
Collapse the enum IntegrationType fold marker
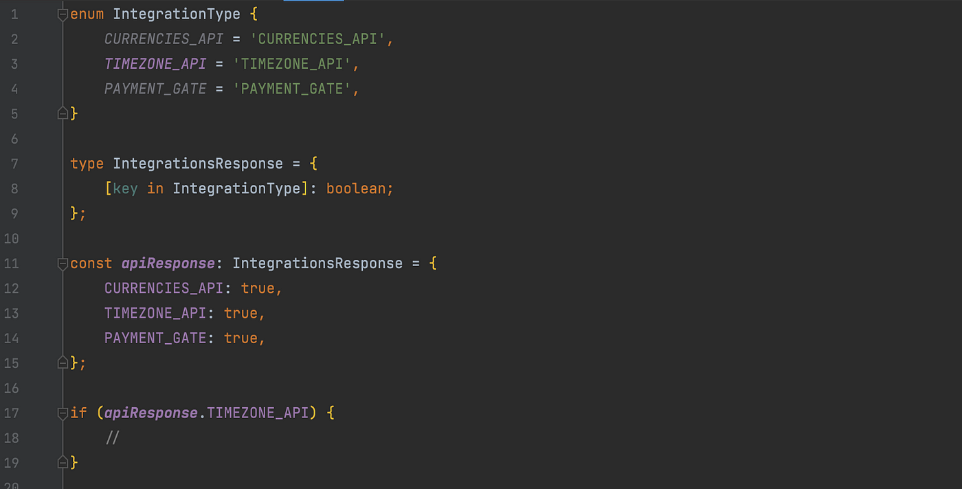[x=63, y=14]
